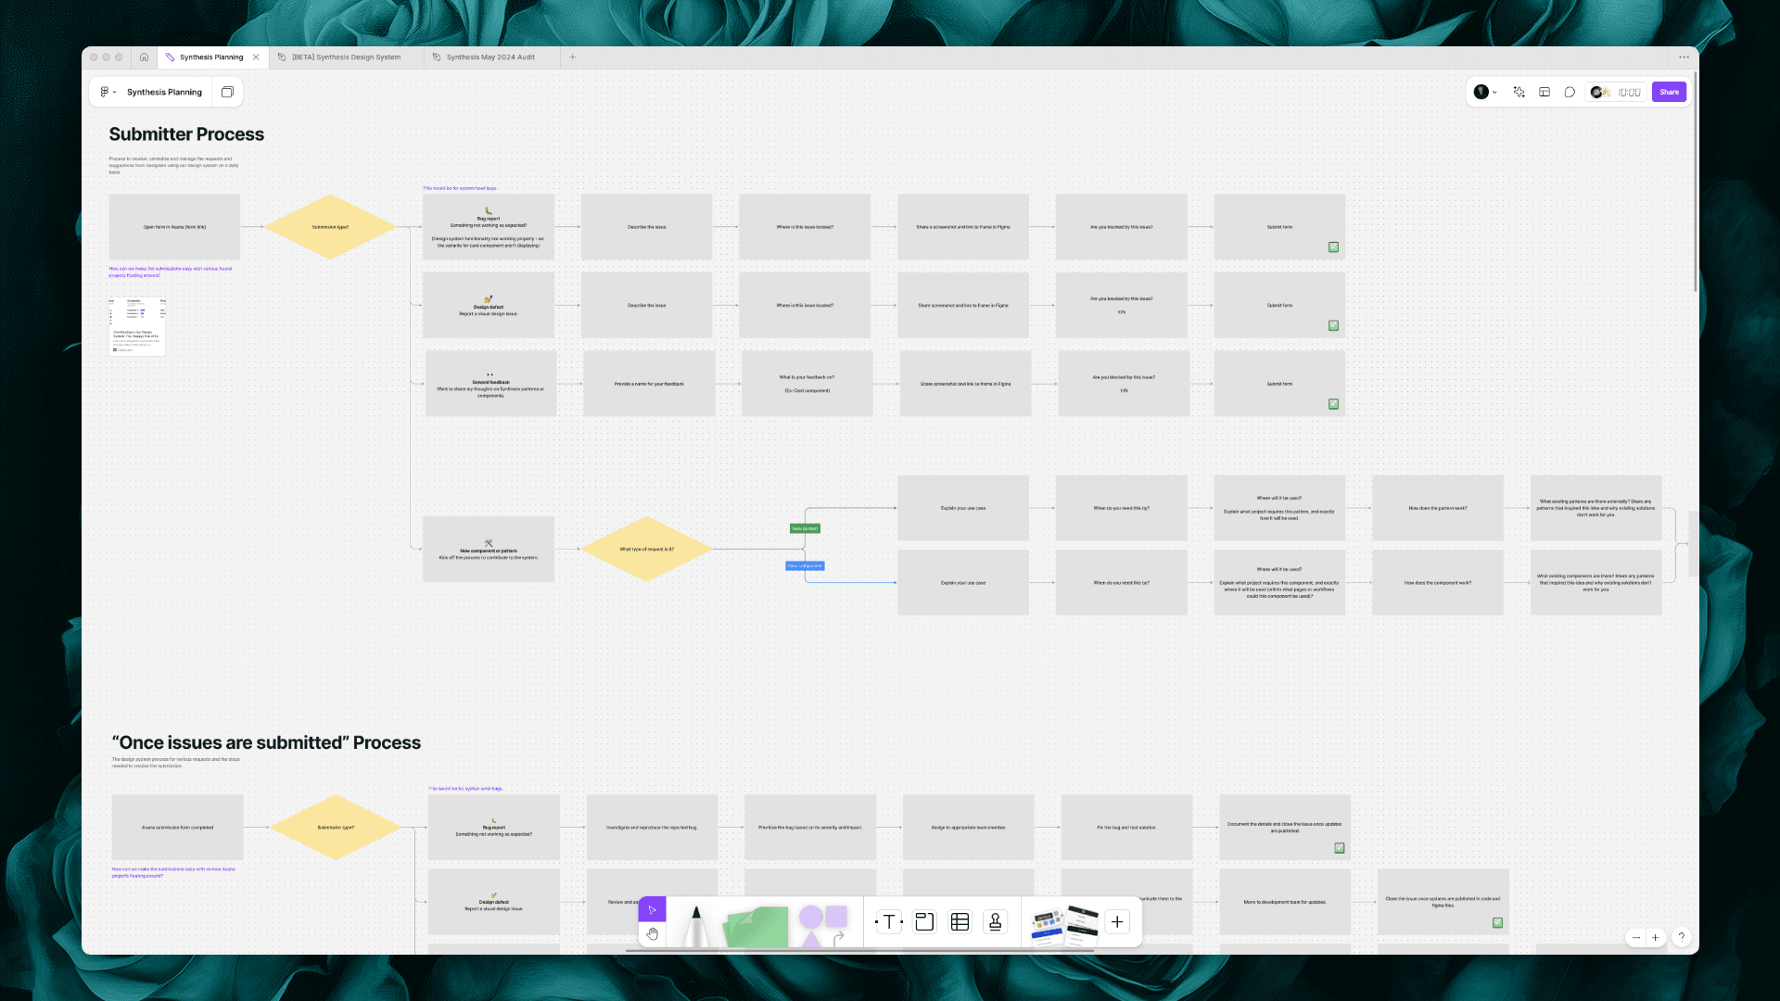Screen dimensions: 1780x1001
Task: Select the Text tool
Action: click(889, 921)
